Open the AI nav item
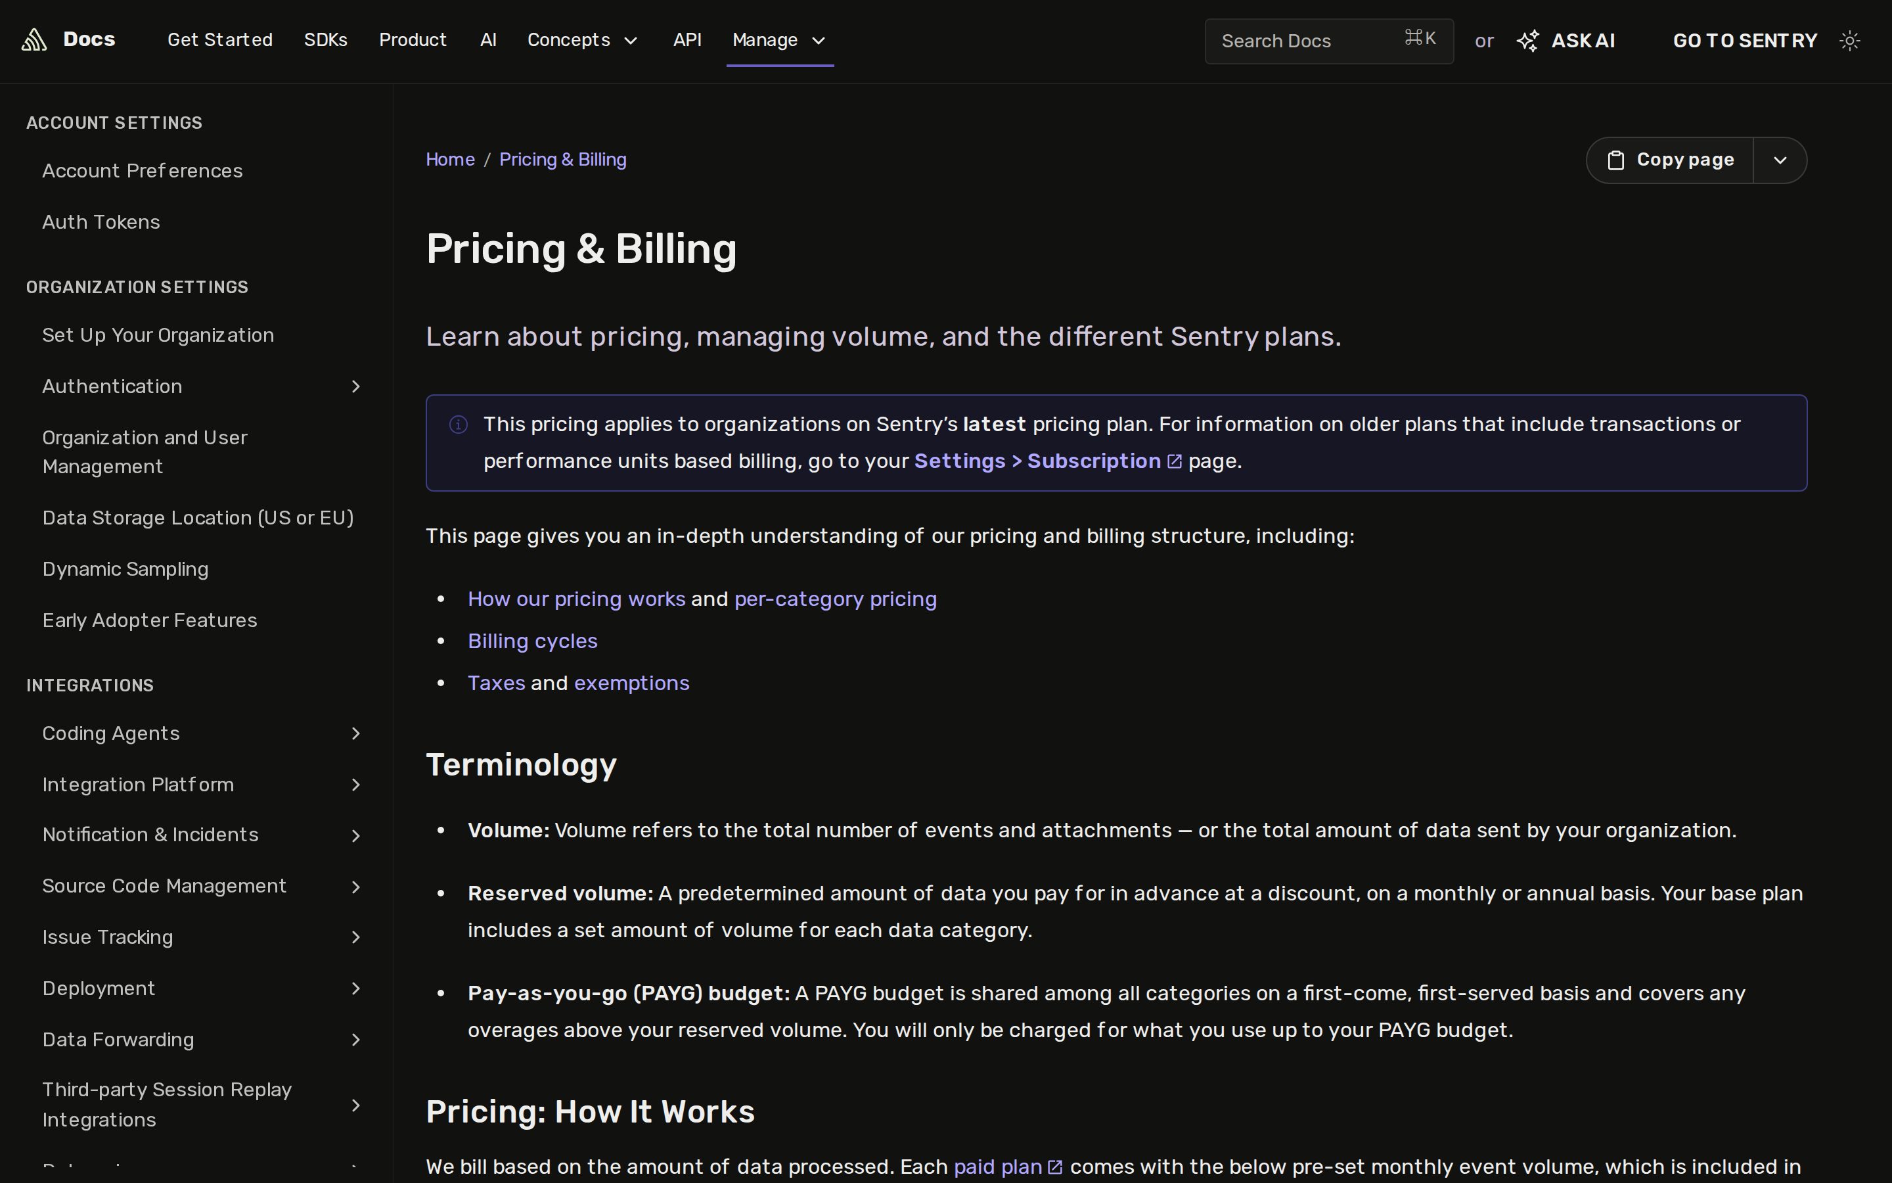This screenshot has width=1892, height=1183. 489,40
